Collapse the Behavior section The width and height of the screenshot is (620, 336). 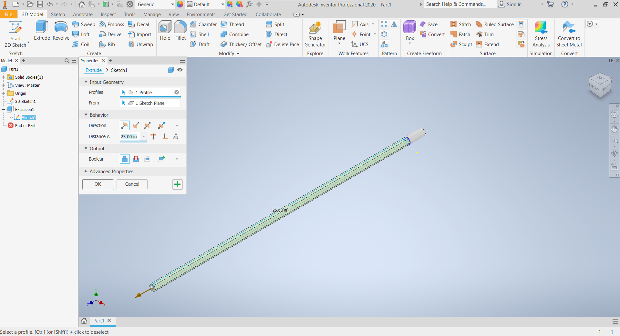click(86, 115)
